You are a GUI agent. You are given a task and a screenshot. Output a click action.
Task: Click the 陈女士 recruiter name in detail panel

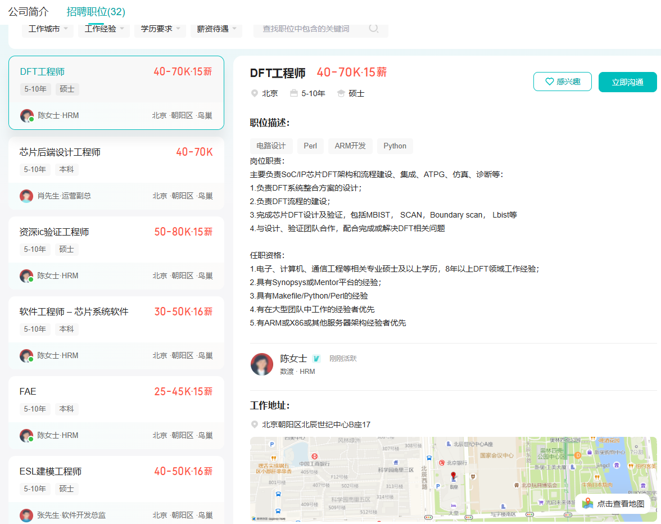293,359
